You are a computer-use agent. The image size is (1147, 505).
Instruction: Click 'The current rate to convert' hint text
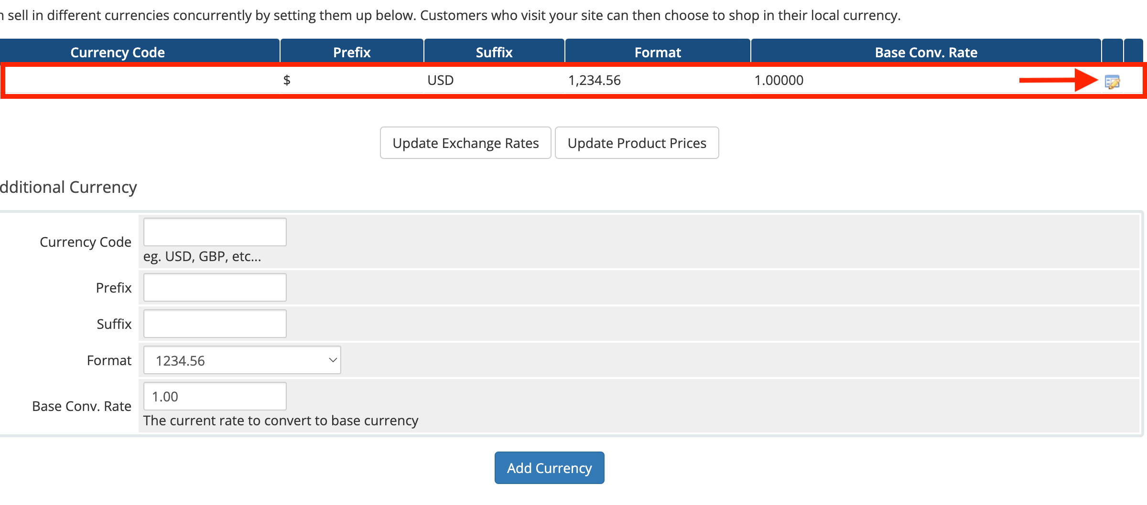281,421
